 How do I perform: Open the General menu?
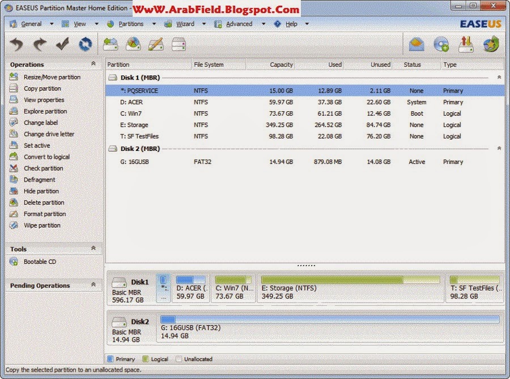31,24
